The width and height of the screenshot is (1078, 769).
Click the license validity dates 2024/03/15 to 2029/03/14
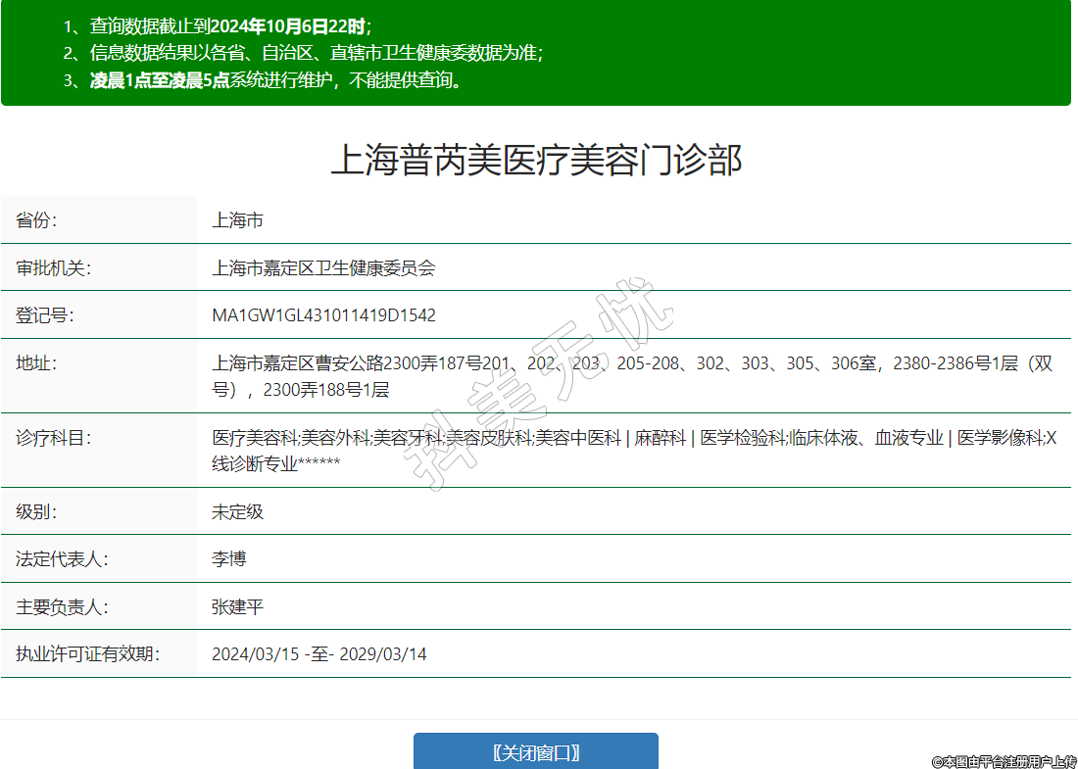pyautogui.click(x=318, y=654)
